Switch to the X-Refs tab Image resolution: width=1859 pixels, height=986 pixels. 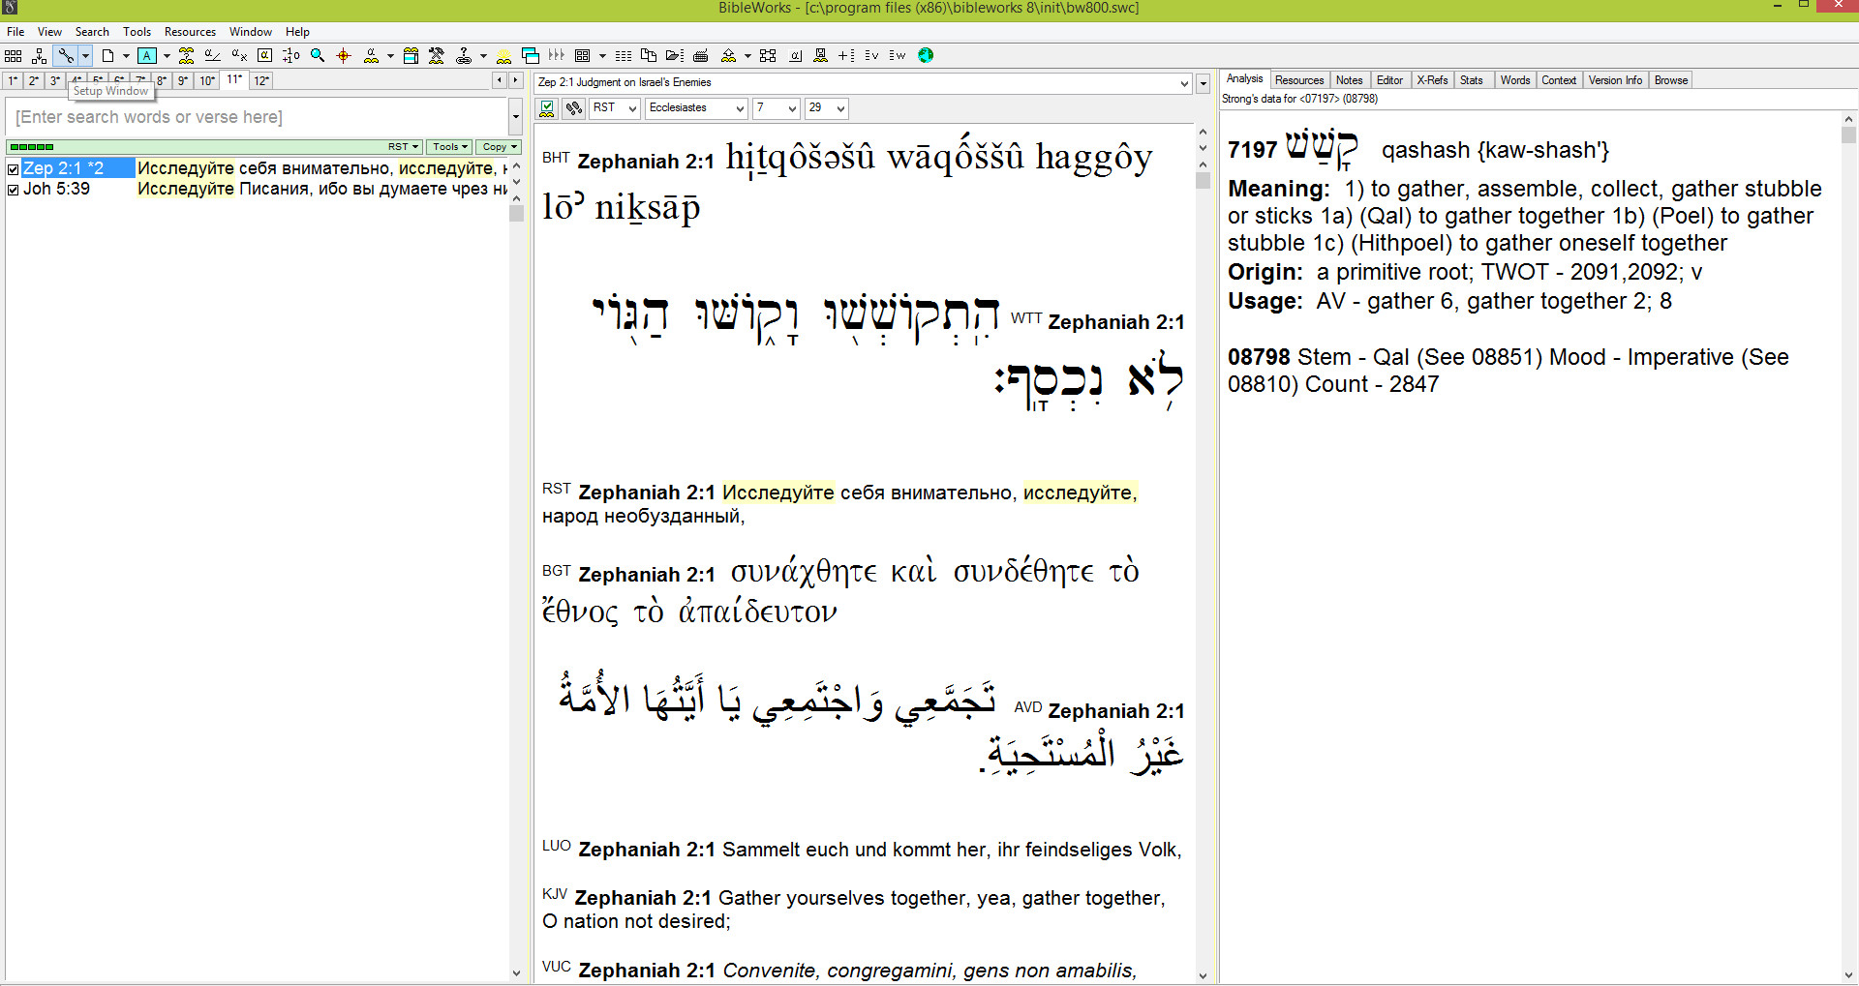(1432, 80)
